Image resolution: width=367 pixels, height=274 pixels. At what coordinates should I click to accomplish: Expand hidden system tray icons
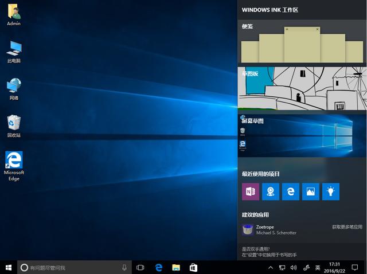click(271, 268)
